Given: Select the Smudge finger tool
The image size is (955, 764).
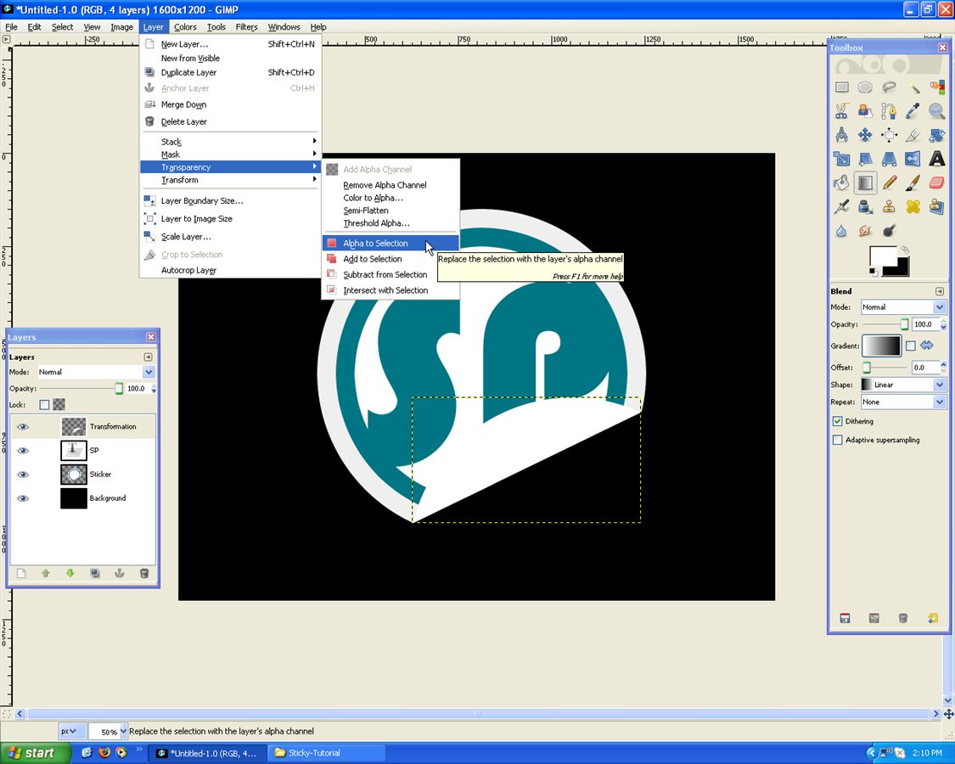Looking at the screenshot, I should [866, 231].
